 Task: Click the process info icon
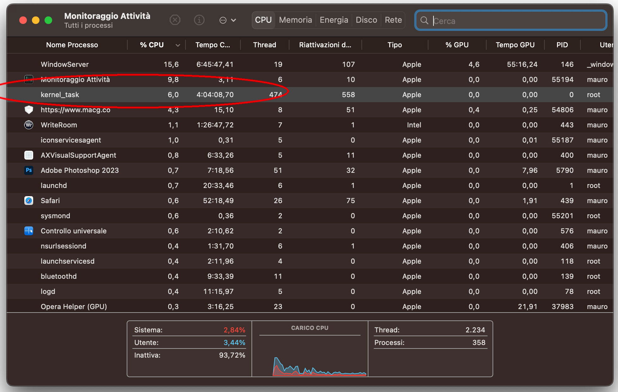click(x=199, y=20)
